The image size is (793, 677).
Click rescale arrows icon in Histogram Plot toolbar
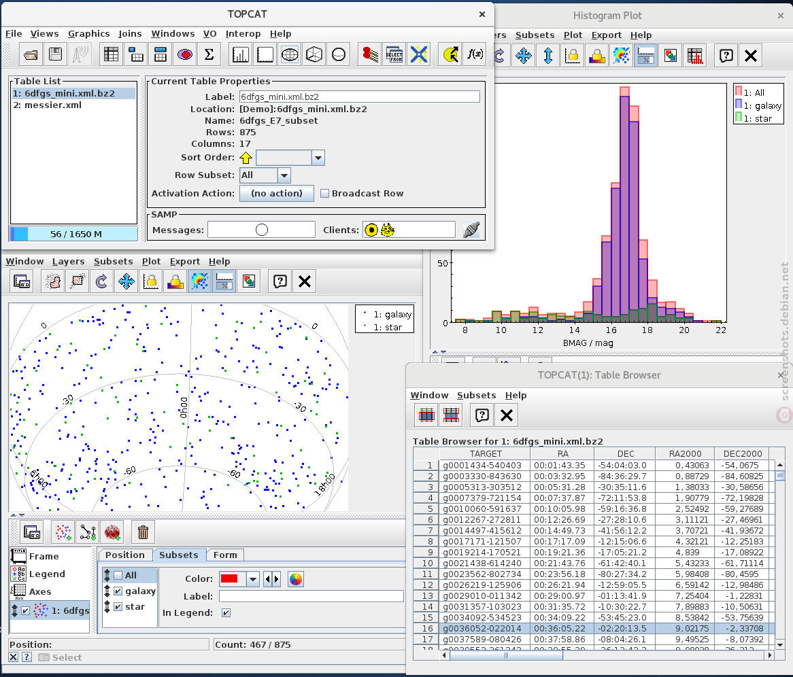(x=524, y=56)
